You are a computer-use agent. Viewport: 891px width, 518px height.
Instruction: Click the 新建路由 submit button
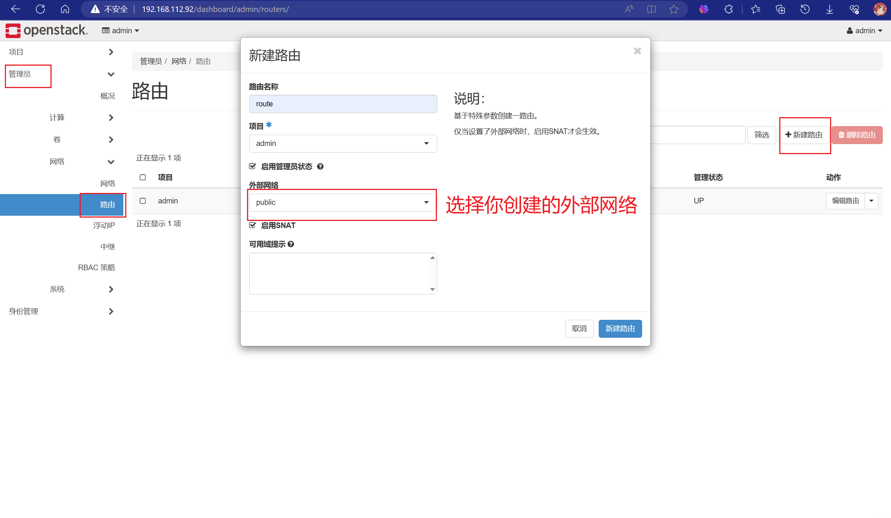click(x=620, y=328)
